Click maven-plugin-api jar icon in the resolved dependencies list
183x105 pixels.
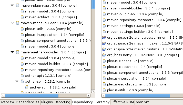(x=104, y=14)
